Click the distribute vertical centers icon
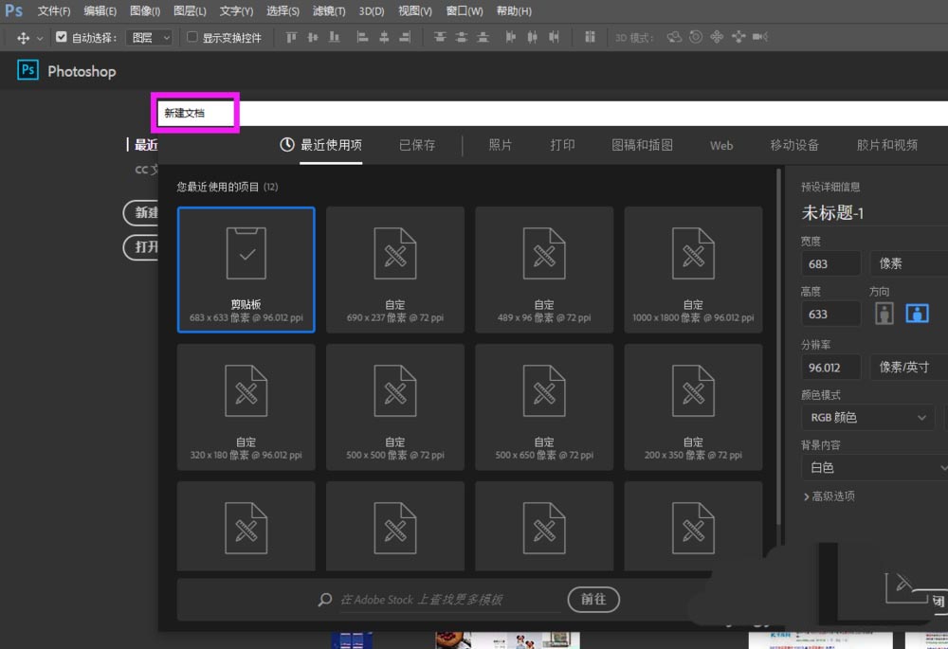The height and width of the screenshot is (649, 948). tap(460, 36)
